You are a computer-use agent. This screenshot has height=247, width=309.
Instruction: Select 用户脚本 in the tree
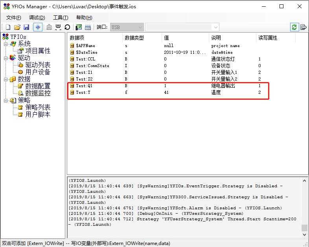(x=38, y=115)
